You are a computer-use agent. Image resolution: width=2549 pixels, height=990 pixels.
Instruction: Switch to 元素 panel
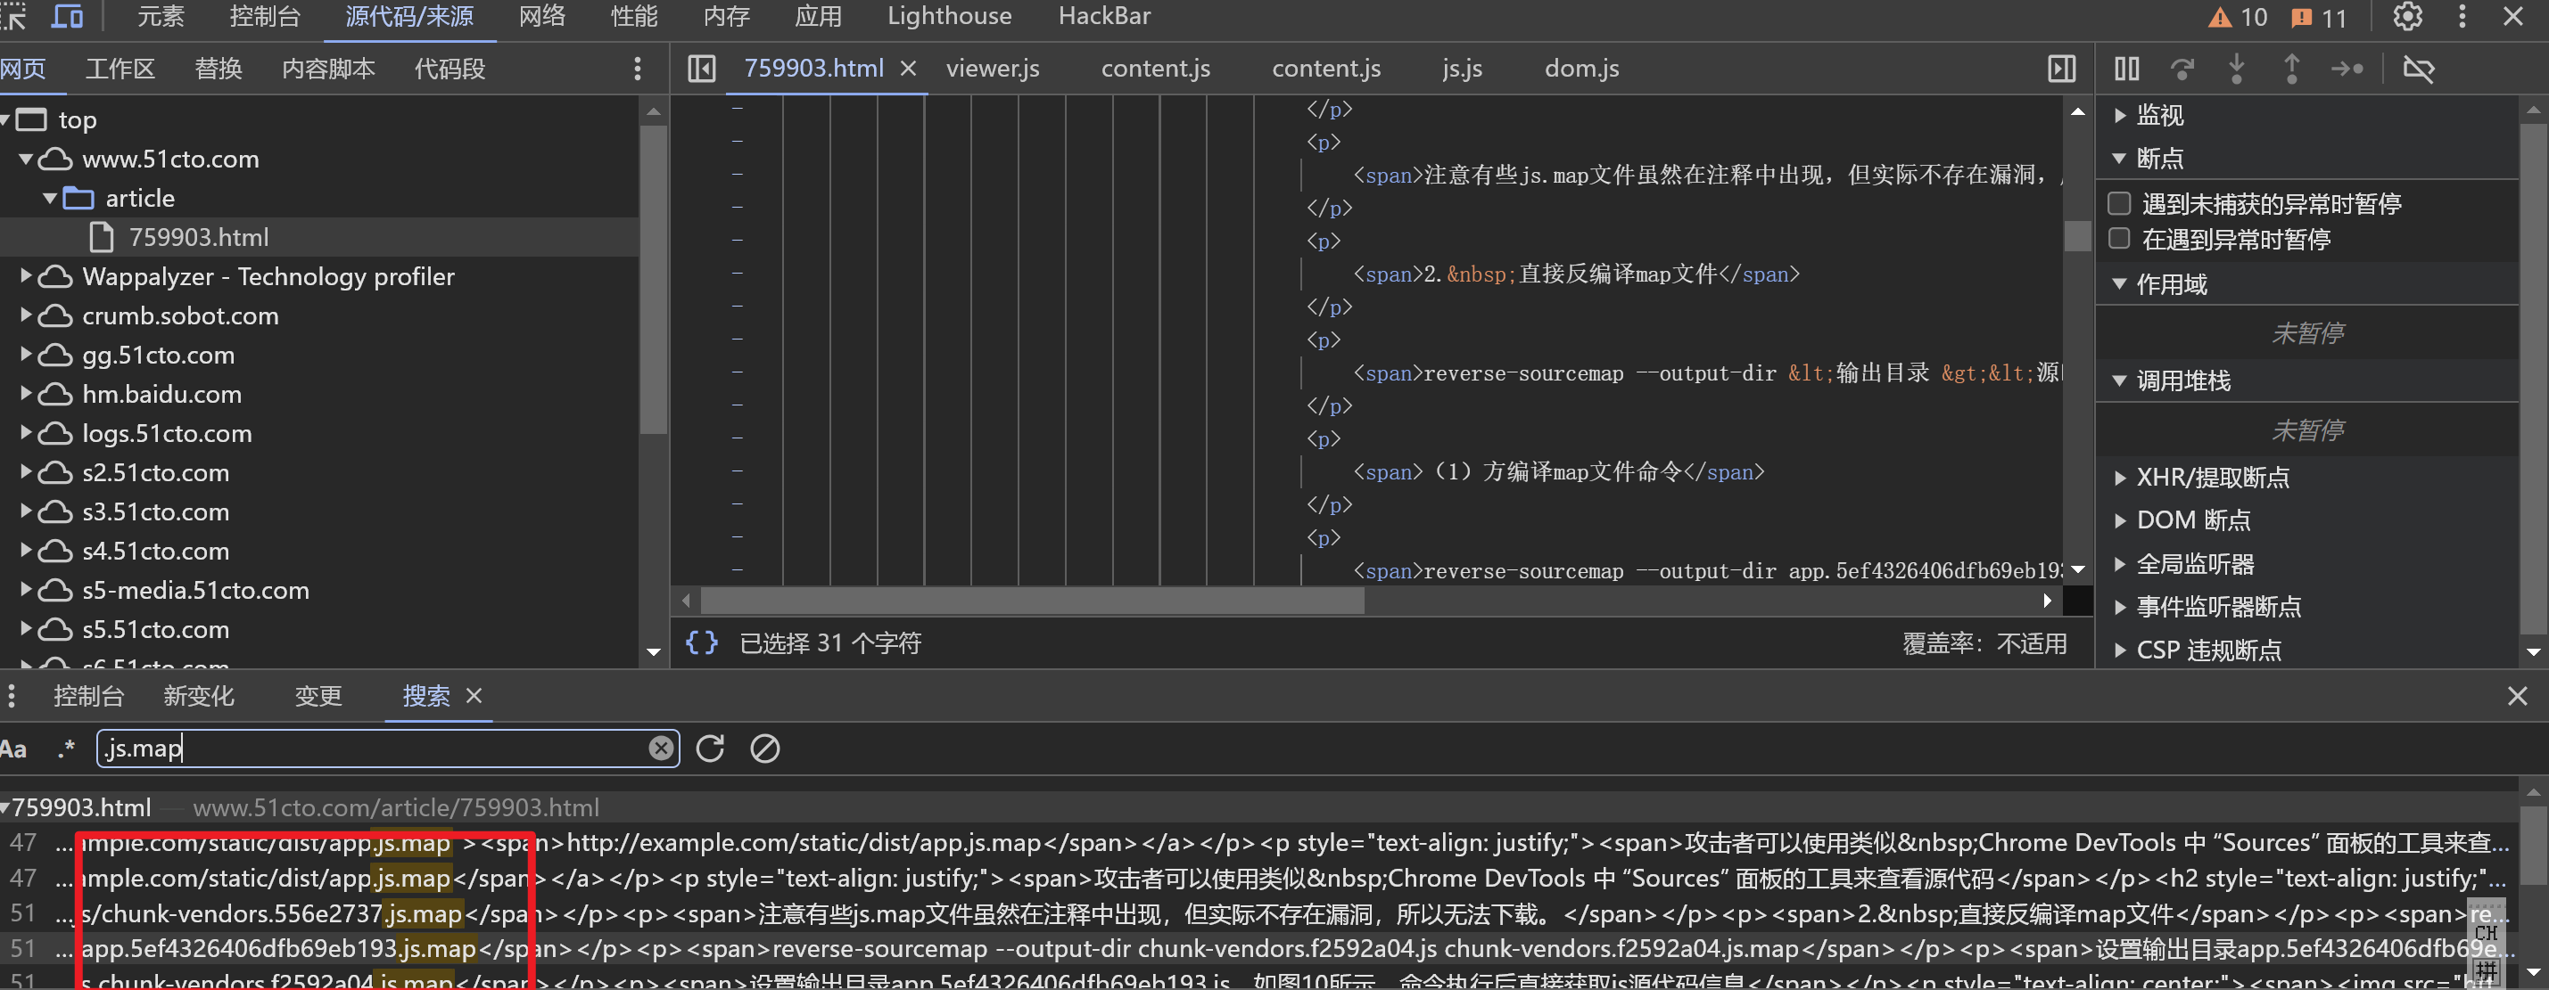[x=161, y=17]
